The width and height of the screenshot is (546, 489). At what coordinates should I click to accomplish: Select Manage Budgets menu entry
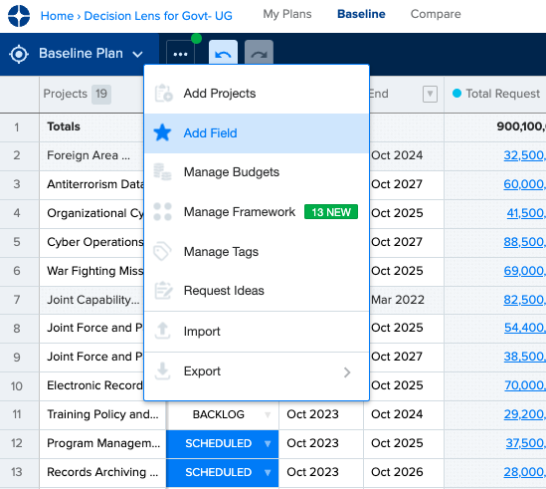(x=257, y=172)
